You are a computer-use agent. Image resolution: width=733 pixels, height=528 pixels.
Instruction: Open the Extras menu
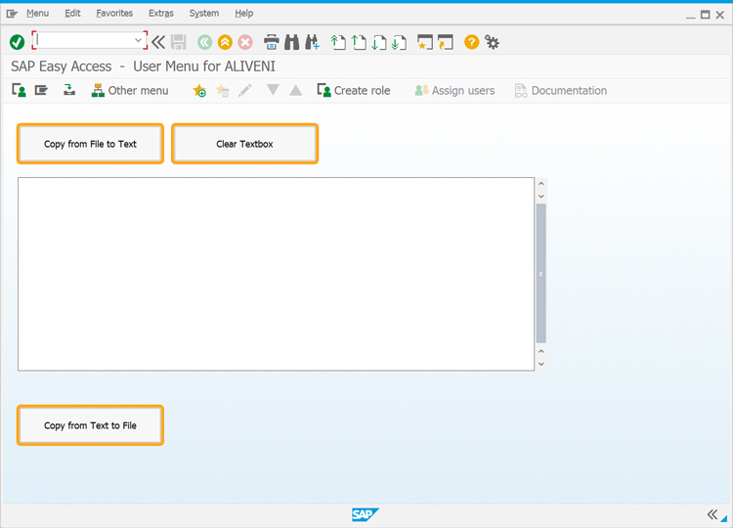pyautogui.click(x=161, y=13)
